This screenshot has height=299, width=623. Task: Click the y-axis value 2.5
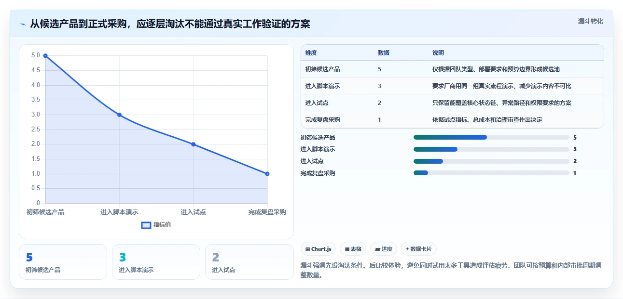[x=36, y=129]
